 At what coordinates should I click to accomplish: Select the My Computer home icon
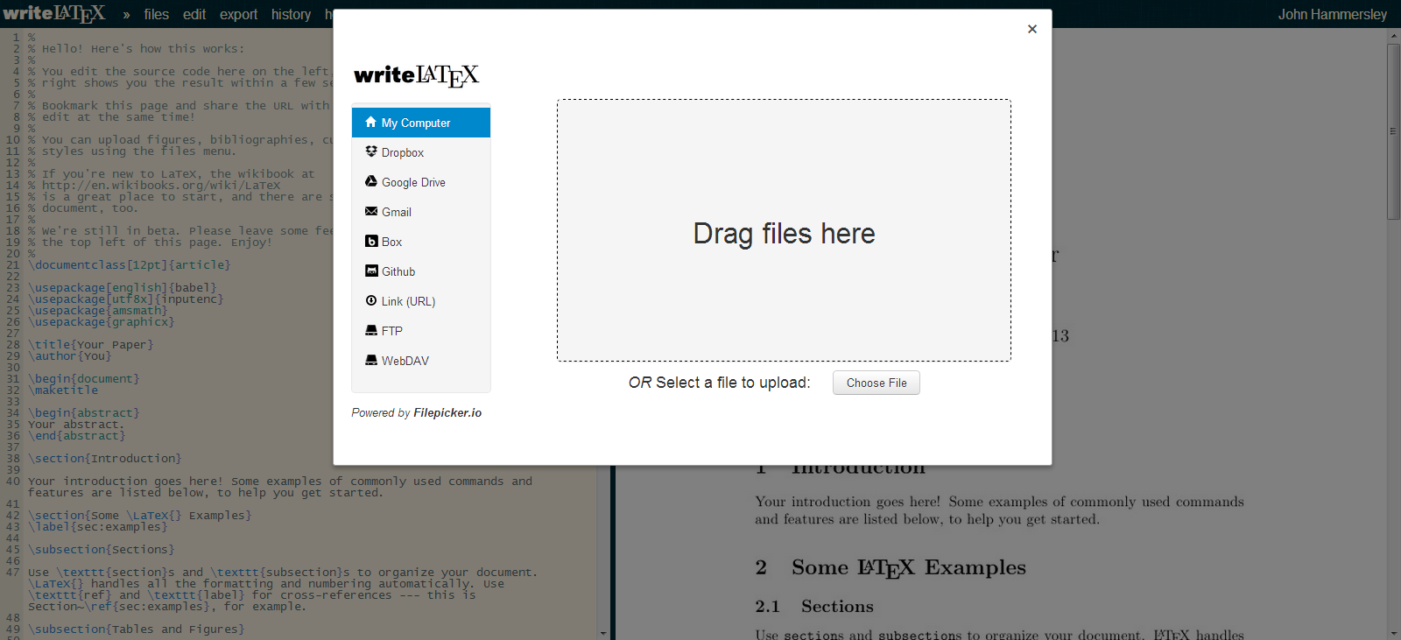(370, 122)
